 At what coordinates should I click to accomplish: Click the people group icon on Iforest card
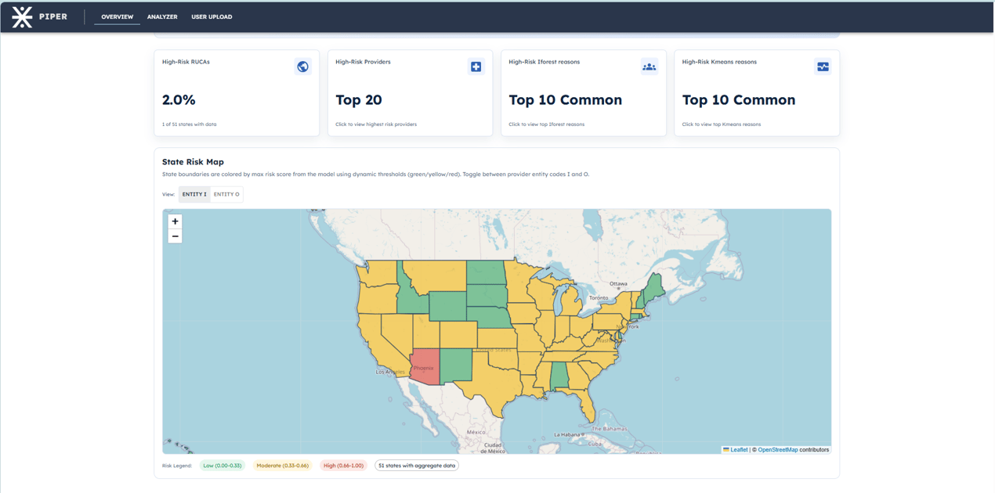coord(649,67)
